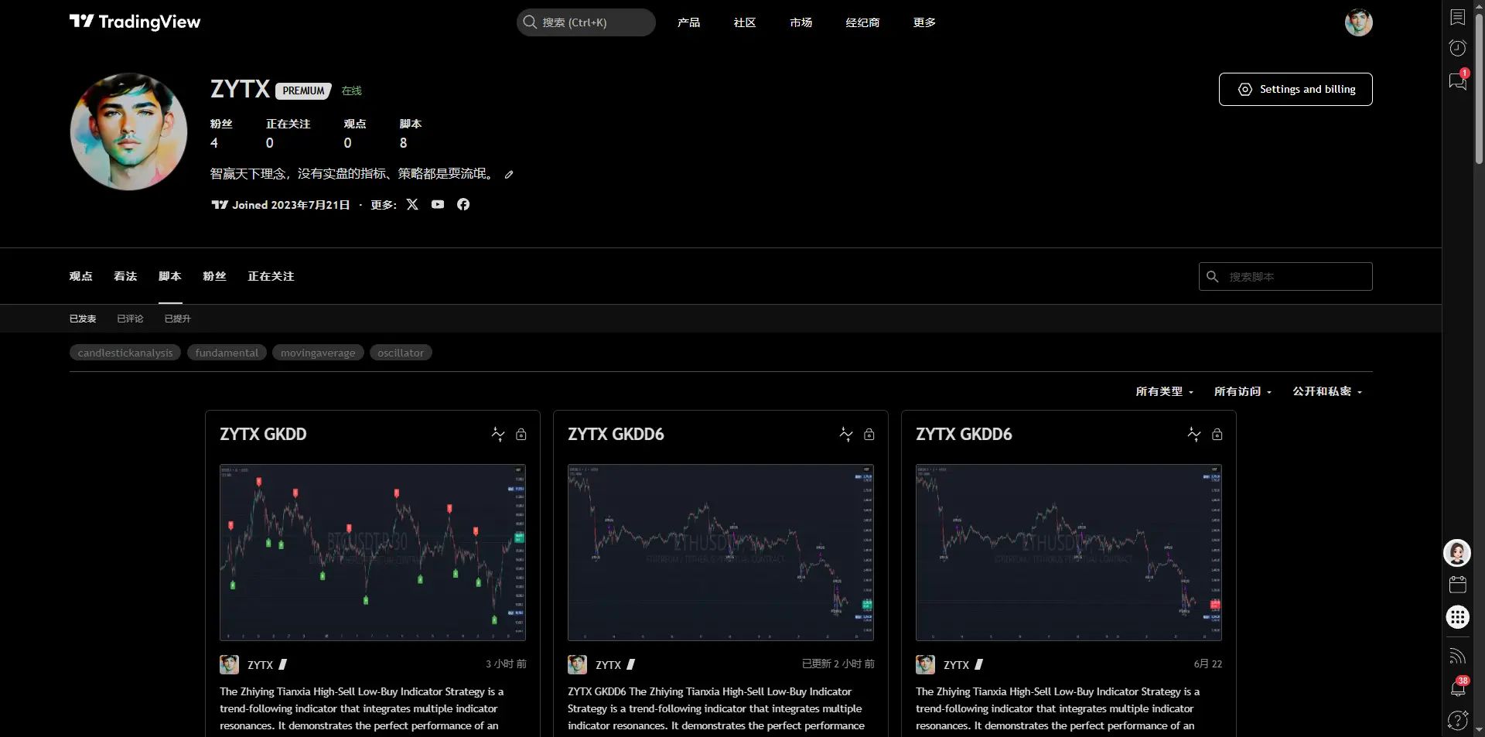Screen dimensions: 1485x737
Task: Expand the 公开和私密 filter dropdown
Action: (1327, 391)
